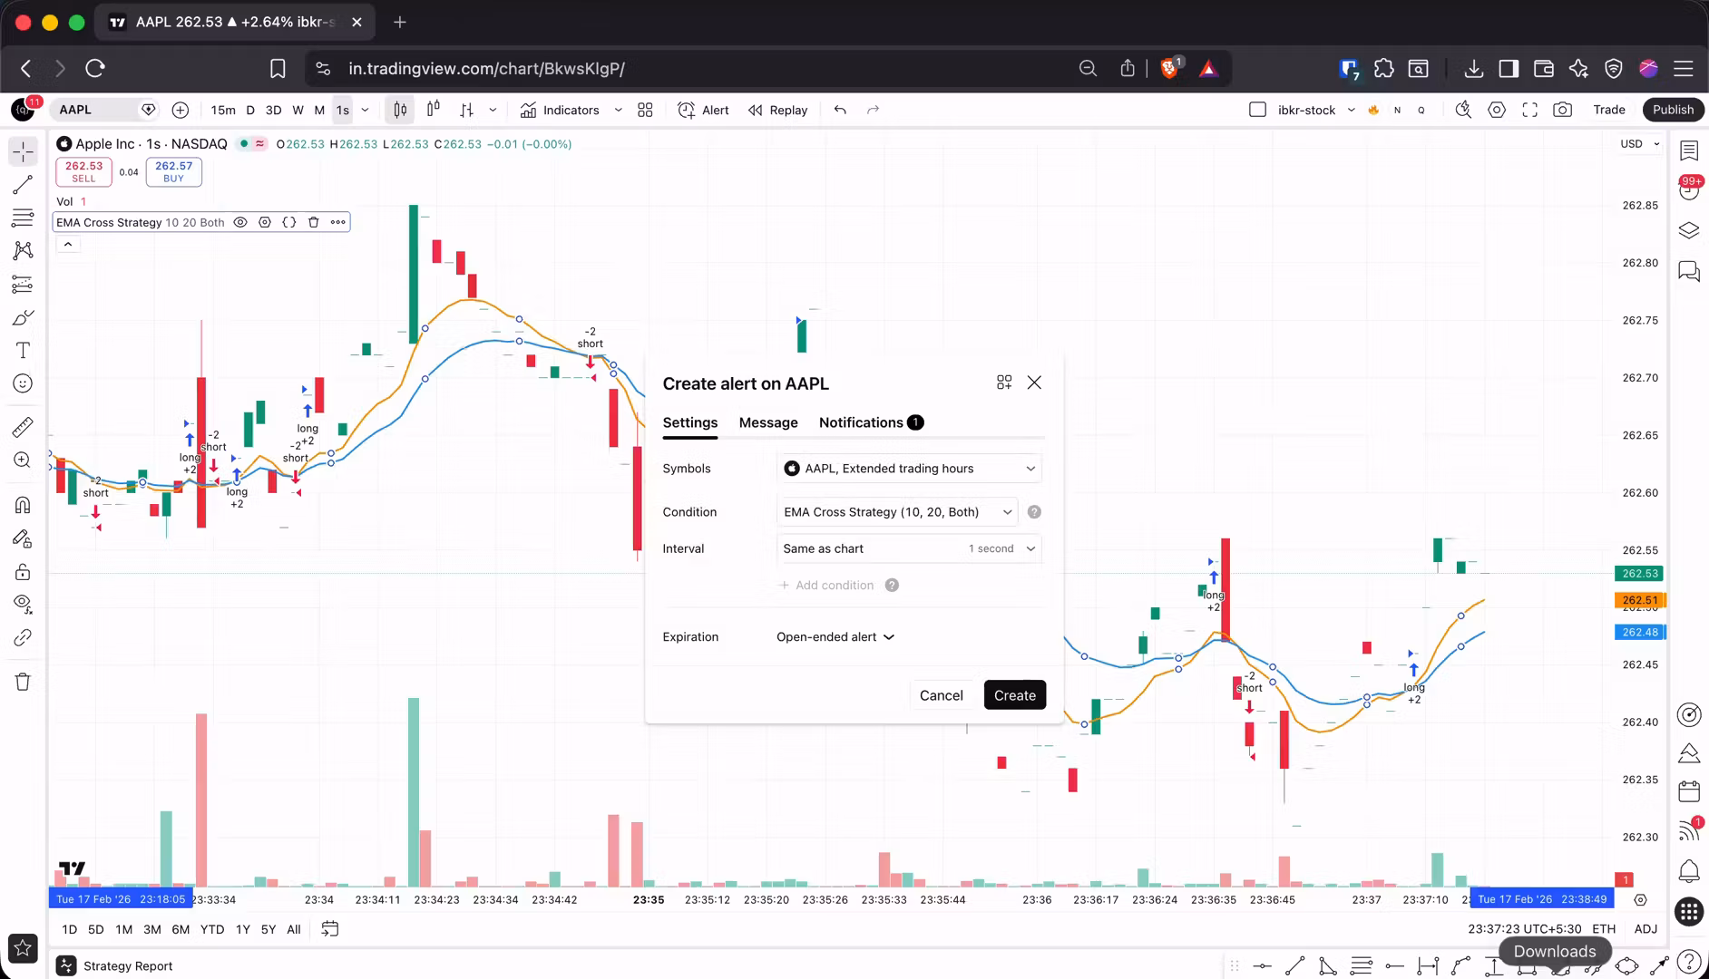This screenshot has width=1709, height=979.
Task: Switch to the Message tab
Action: click(x=768, y=422)
